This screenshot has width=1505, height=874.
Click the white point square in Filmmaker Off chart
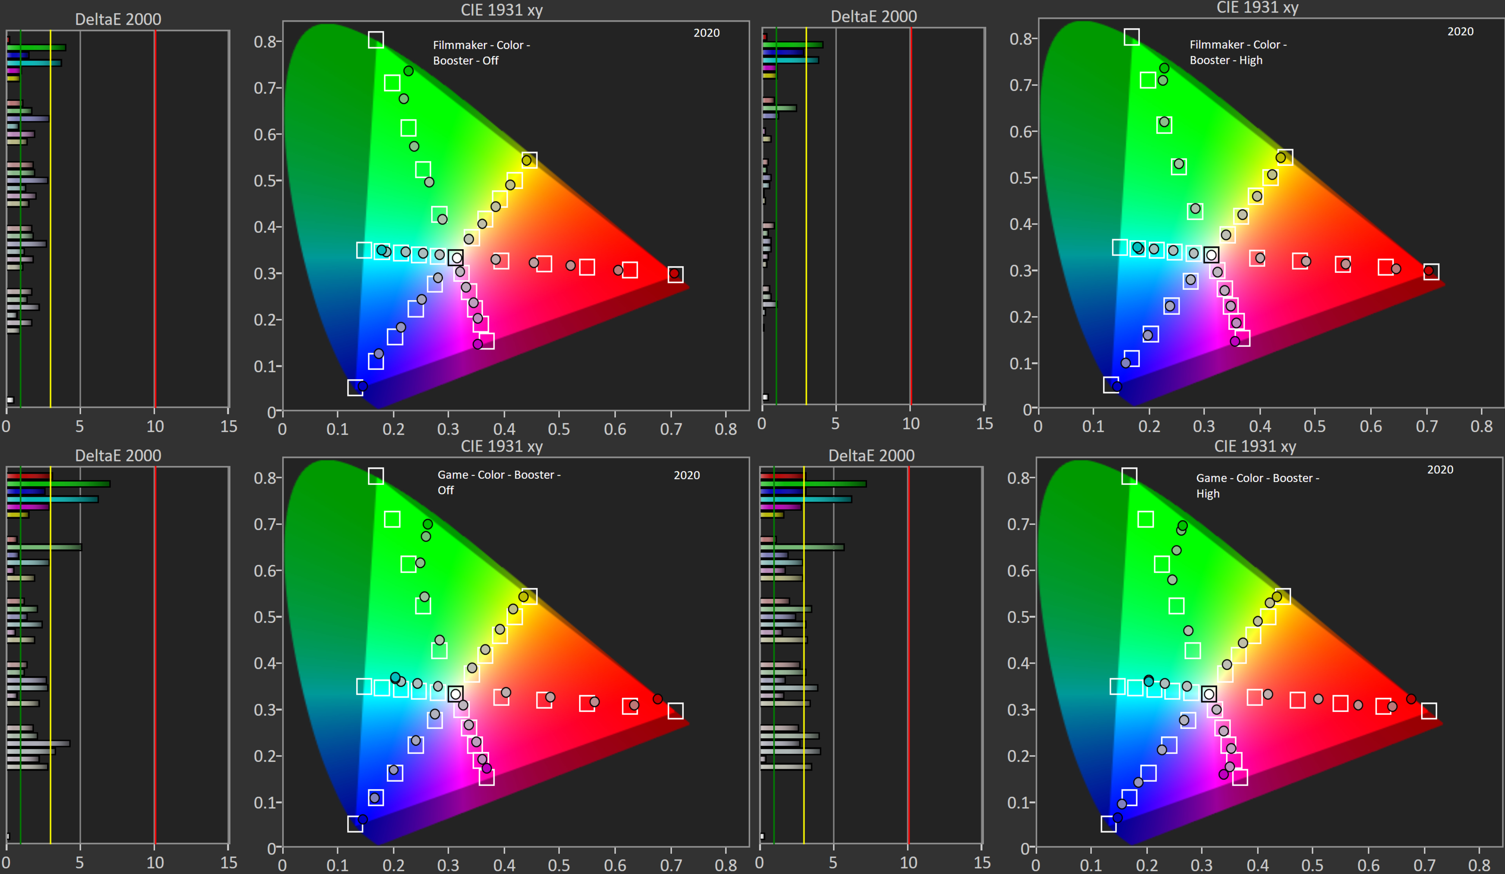click(x=456, y=257)
